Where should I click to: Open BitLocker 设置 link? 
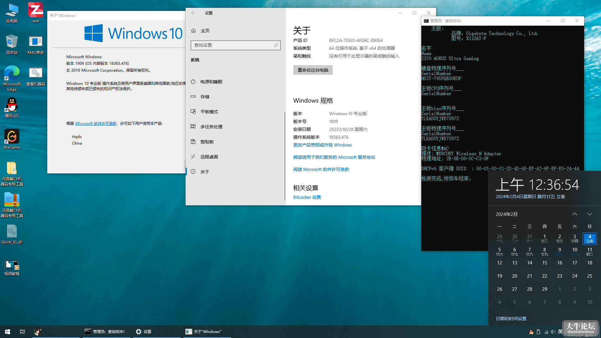307,197
